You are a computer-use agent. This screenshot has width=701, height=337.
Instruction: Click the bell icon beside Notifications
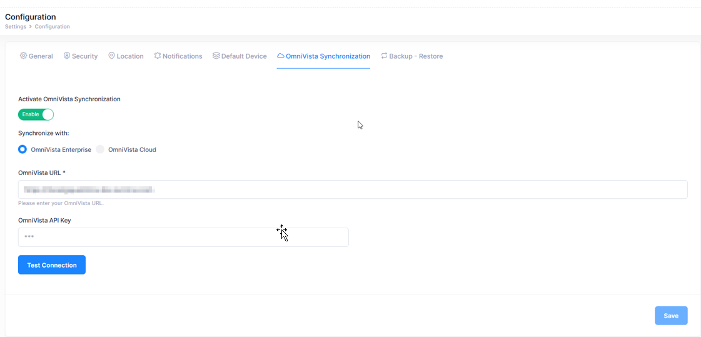pos(158,56)
